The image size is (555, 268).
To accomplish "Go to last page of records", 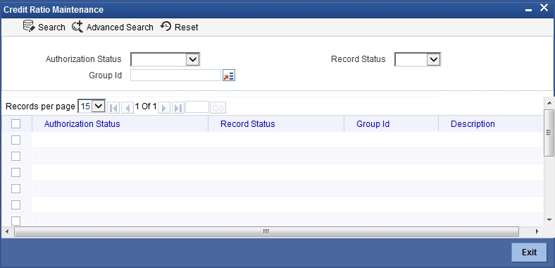I will coord(178,108).
